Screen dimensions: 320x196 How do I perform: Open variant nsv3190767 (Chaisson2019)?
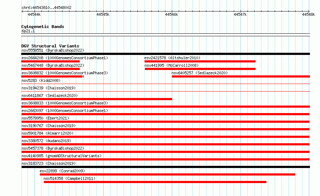point(49,126)
